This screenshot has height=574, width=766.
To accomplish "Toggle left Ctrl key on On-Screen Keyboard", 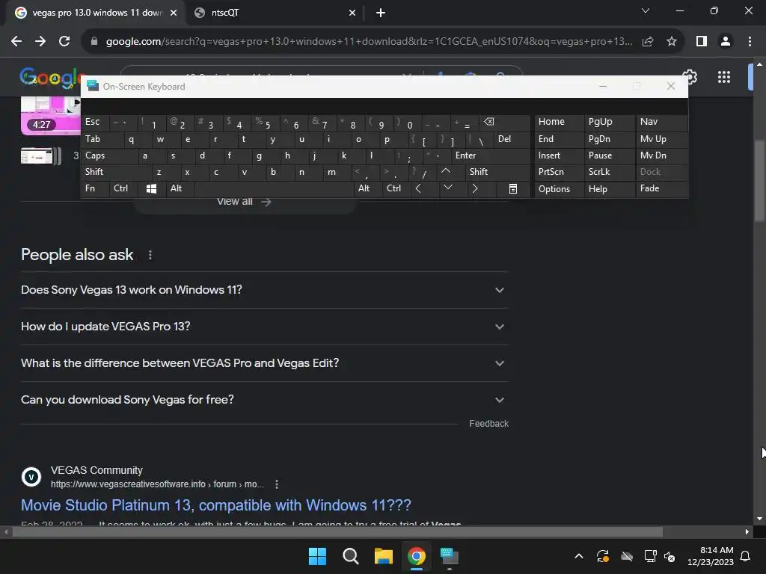I will (x=123, y=188).
